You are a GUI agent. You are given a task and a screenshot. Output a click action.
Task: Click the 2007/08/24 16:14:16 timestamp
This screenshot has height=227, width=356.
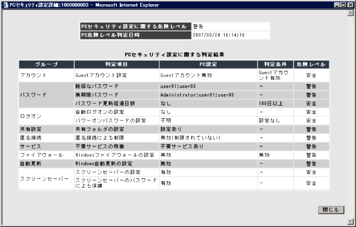pyautogui.click(x=219, y=35)
